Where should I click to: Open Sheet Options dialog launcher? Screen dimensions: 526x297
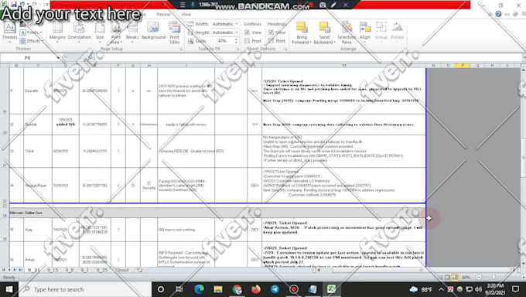285,49
